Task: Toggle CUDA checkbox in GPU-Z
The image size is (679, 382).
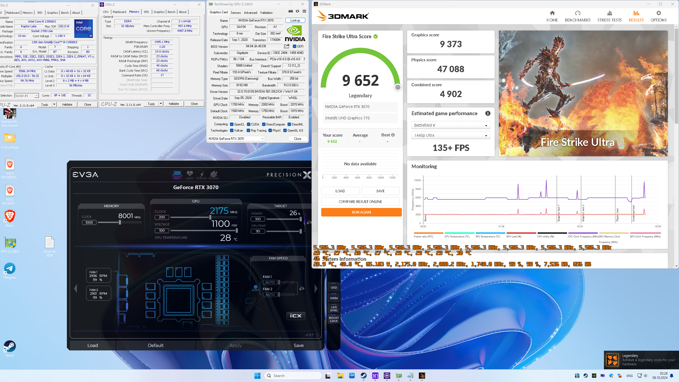Action: [x=249, y=124]
